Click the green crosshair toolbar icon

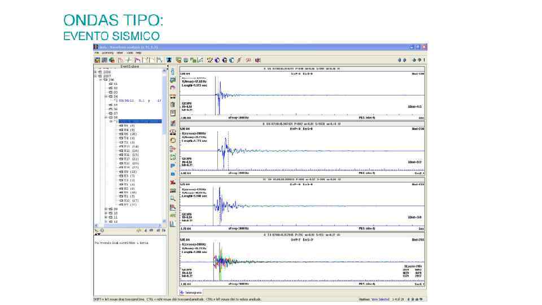(128, 60)
